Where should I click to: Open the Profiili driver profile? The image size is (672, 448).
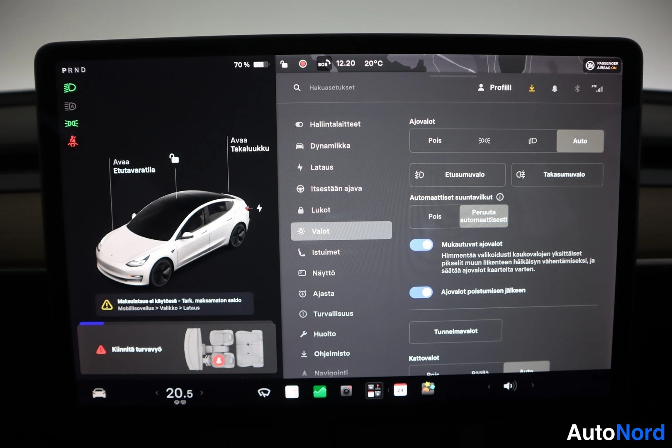pos(495,88)
